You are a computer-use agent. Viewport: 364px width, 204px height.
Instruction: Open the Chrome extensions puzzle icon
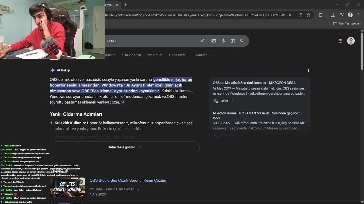point(320,15)
